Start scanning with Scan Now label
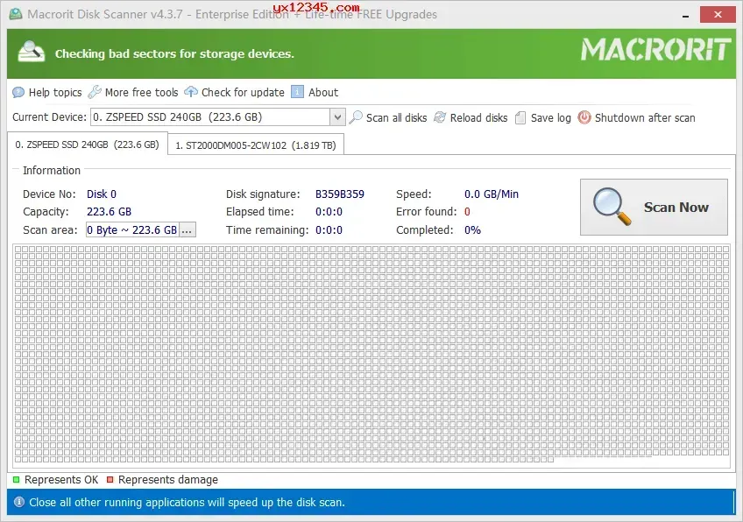The height and width of the screenshot is (522, 743). (x=676, y=207)
